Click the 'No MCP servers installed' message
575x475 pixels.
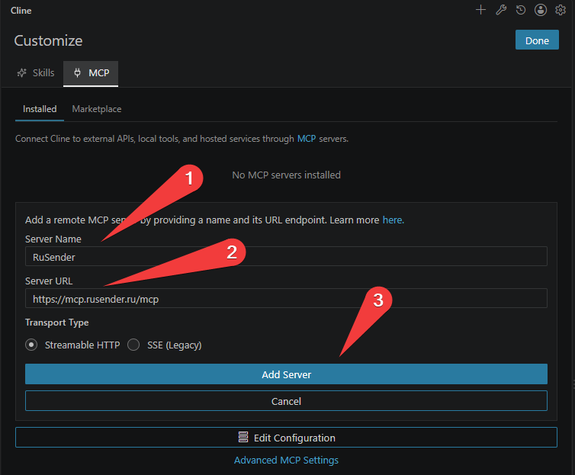click(x=286, y=175)
